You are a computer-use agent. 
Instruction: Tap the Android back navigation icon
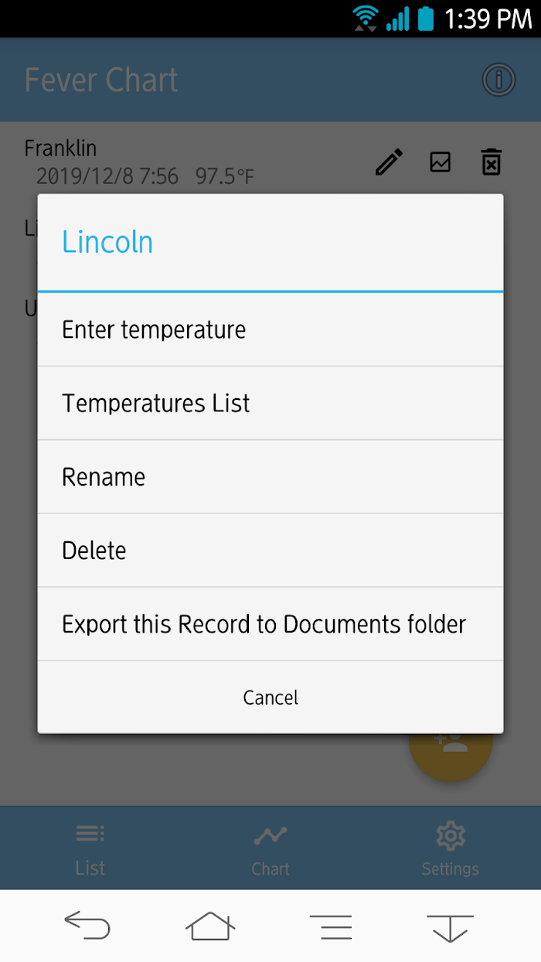[x=87, y=926]
